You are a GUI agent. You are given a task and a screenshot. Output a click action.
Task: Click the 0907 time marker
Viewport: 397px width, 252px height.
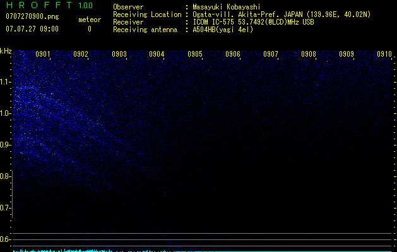(x=271, y=54)
